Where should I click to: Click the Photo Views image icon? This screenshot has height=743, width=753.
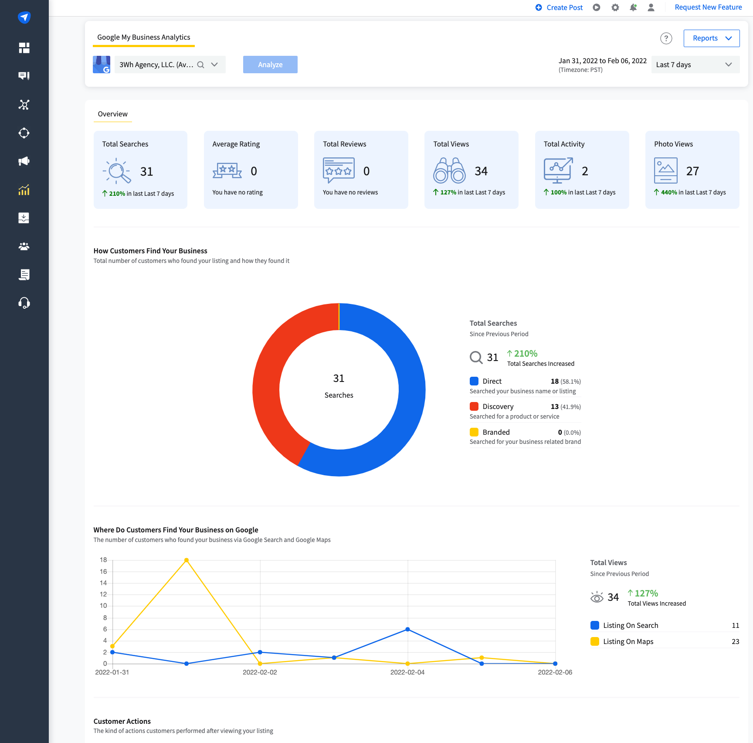pos(665,170)
